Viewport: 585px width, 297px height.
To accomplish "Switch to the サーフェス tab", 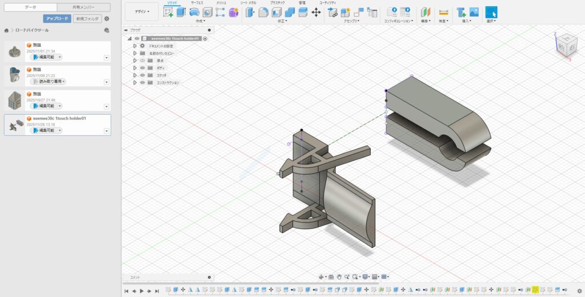I will 197,3.
